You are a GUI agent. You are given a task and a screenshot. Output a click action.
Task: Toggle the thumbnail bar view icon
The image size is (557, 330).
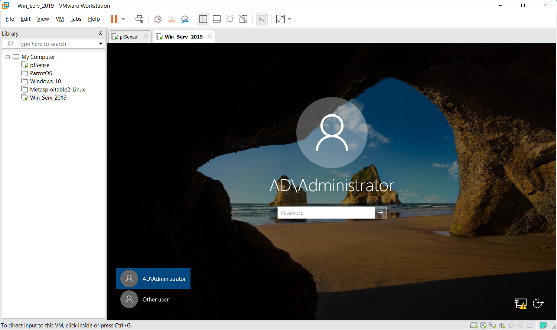tap(216, 19)
